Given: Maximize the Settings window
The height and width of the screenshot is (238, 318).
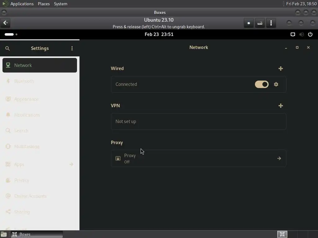Looking at the screenshot, I should [297, 47].
